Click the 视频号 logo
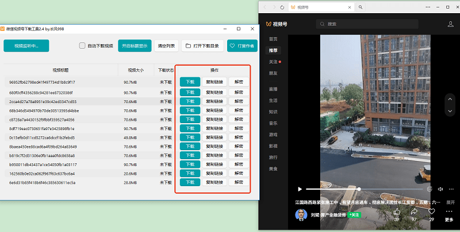 277,24
